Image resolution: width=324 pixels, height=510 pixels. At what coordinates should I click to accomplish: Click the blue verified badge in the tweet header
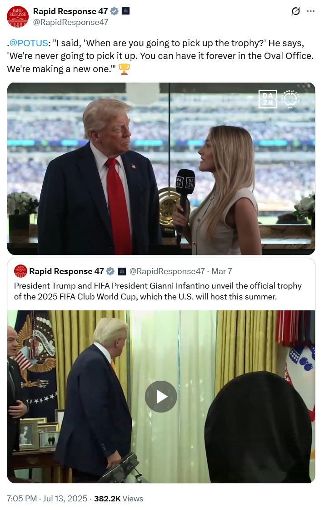pyautogui.click(x=115, y=11)
